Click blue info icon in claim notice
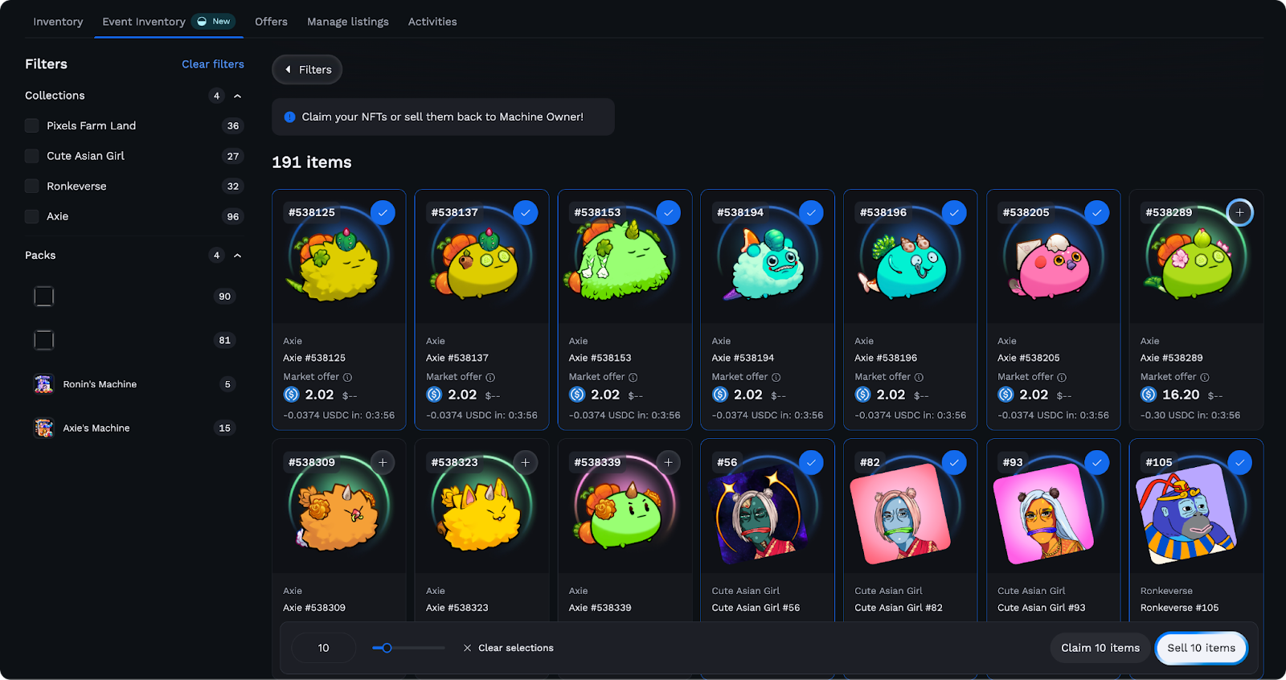Viewport: 1286px width, 680px height. click(289, 117)
